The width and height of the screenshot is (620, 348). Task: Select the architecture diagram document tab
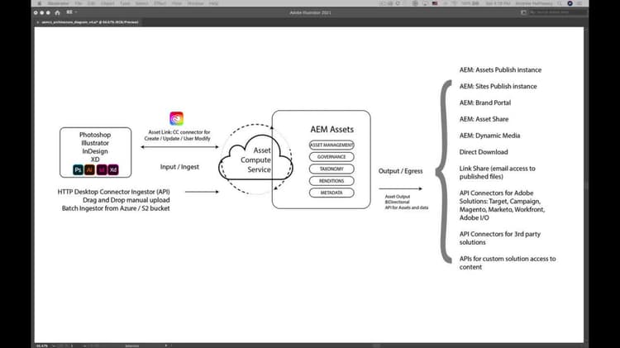point(90,22)
